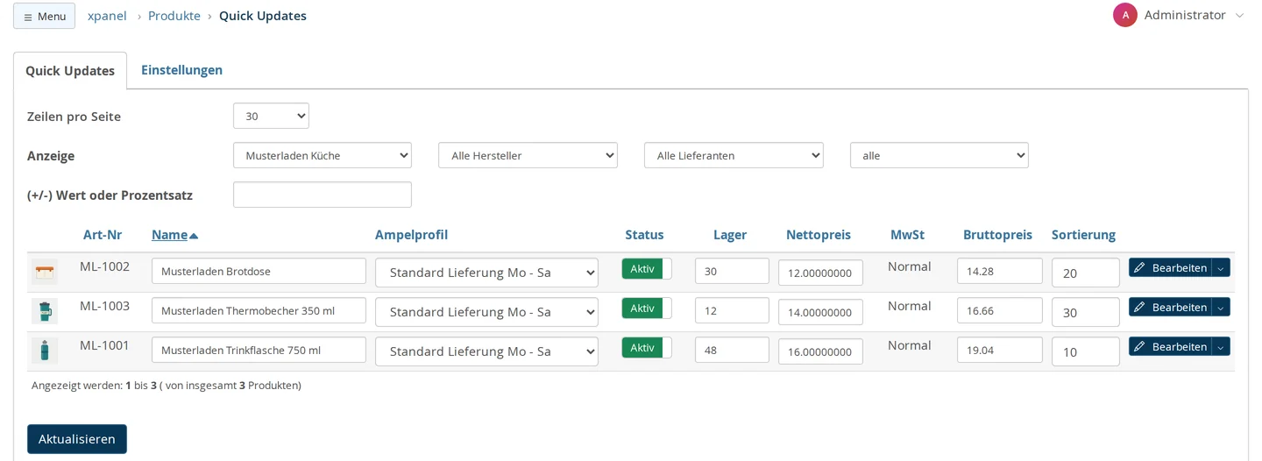Viewport: 1262px width, 461px height.
Task: Open Ampelprofil dropdown for ML-1001
Action: pos(486,351)
